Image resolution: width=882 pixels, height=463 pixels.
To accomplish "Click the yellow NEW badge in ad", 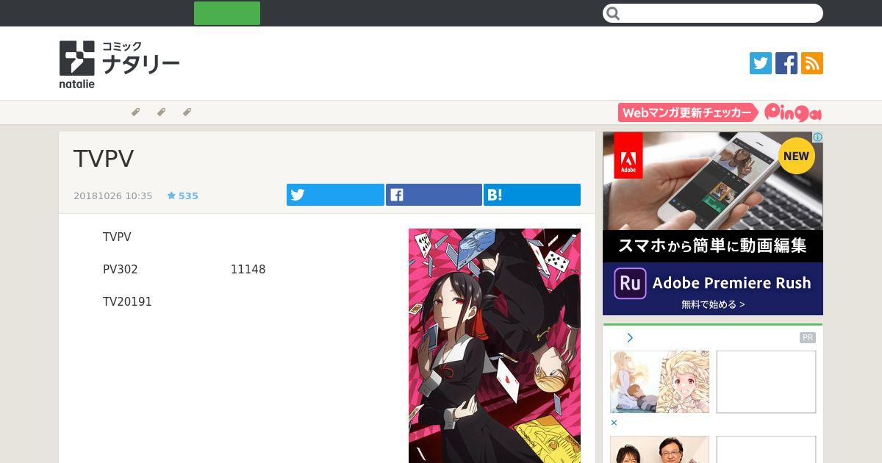I will 796,156.
